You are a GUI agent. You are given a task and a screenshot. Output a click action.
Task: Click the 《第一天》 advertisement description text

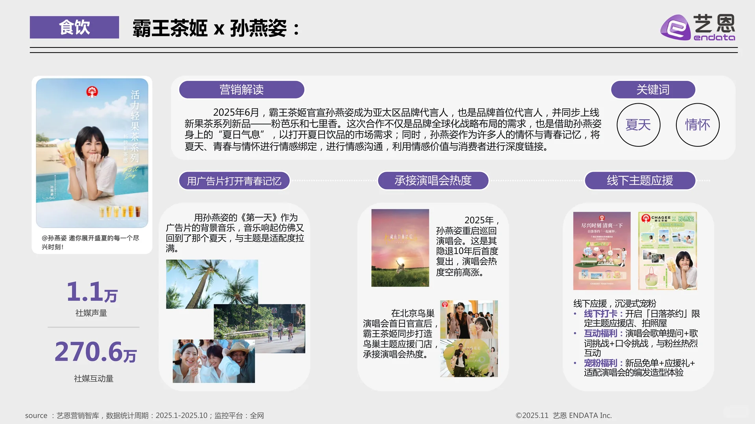coord(235,233)
